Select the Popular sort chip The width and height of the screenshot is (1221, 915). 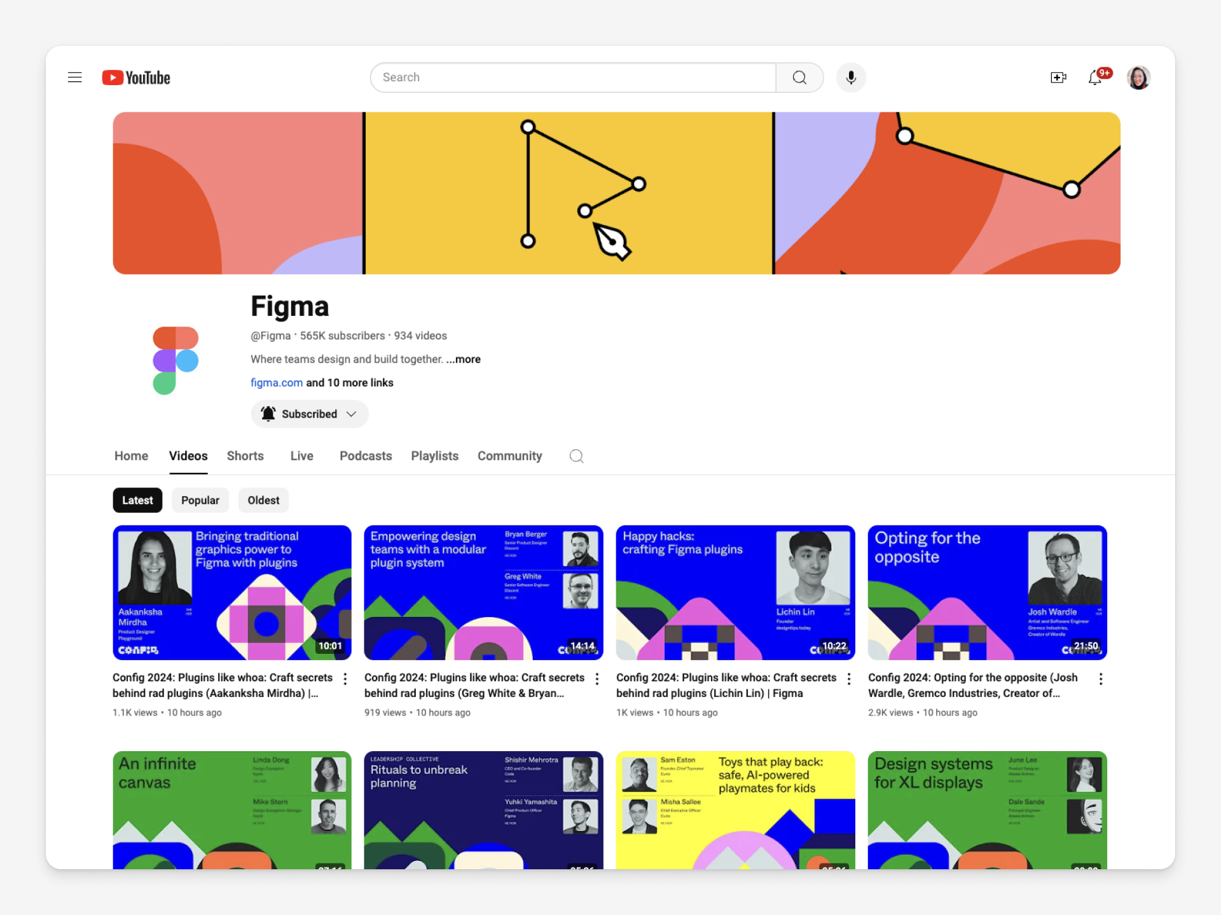[200, 500]
